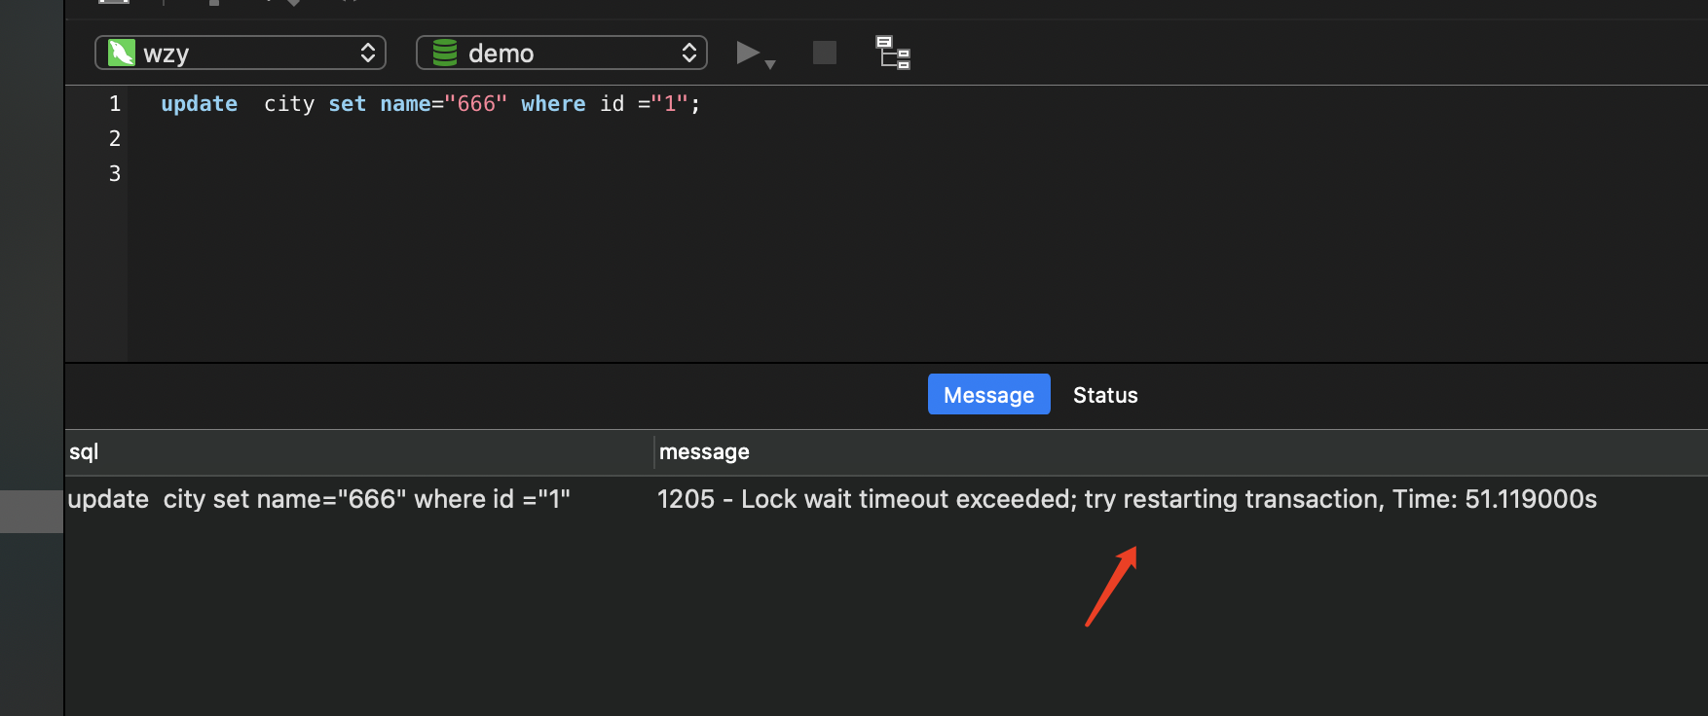Screen dimensions: 1708x716
Task: Run the query with the play icon
Action: 747,53
